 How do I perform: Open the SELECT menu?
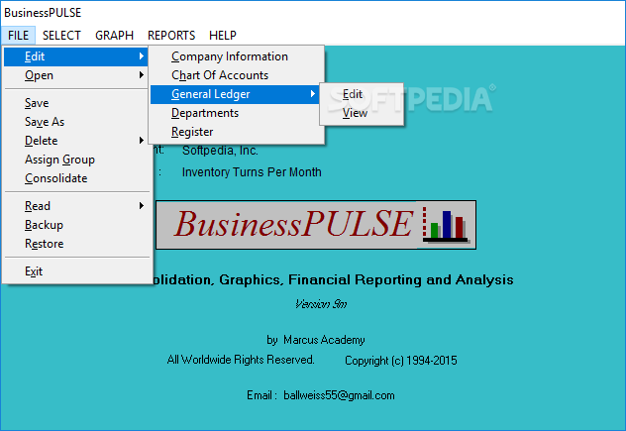[x=61, y=36]
